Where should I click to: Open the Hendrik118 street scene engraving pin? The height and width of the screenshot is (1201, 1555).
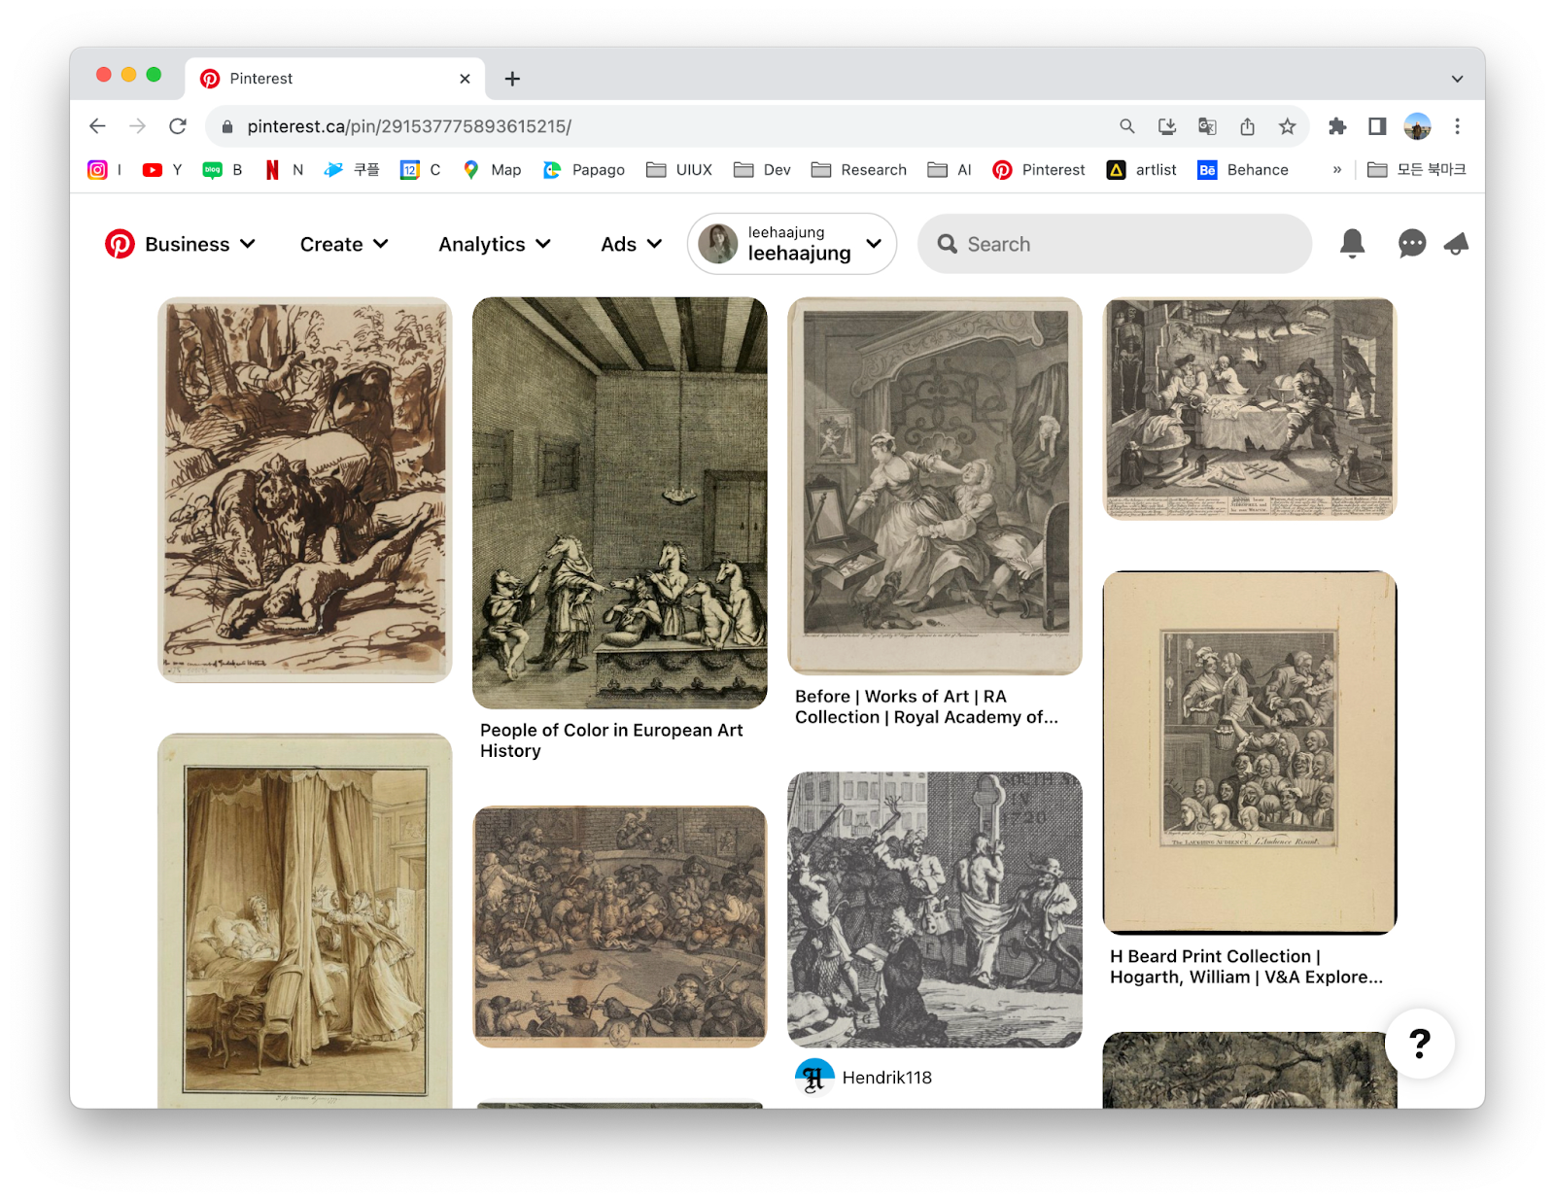click(934, 909)
